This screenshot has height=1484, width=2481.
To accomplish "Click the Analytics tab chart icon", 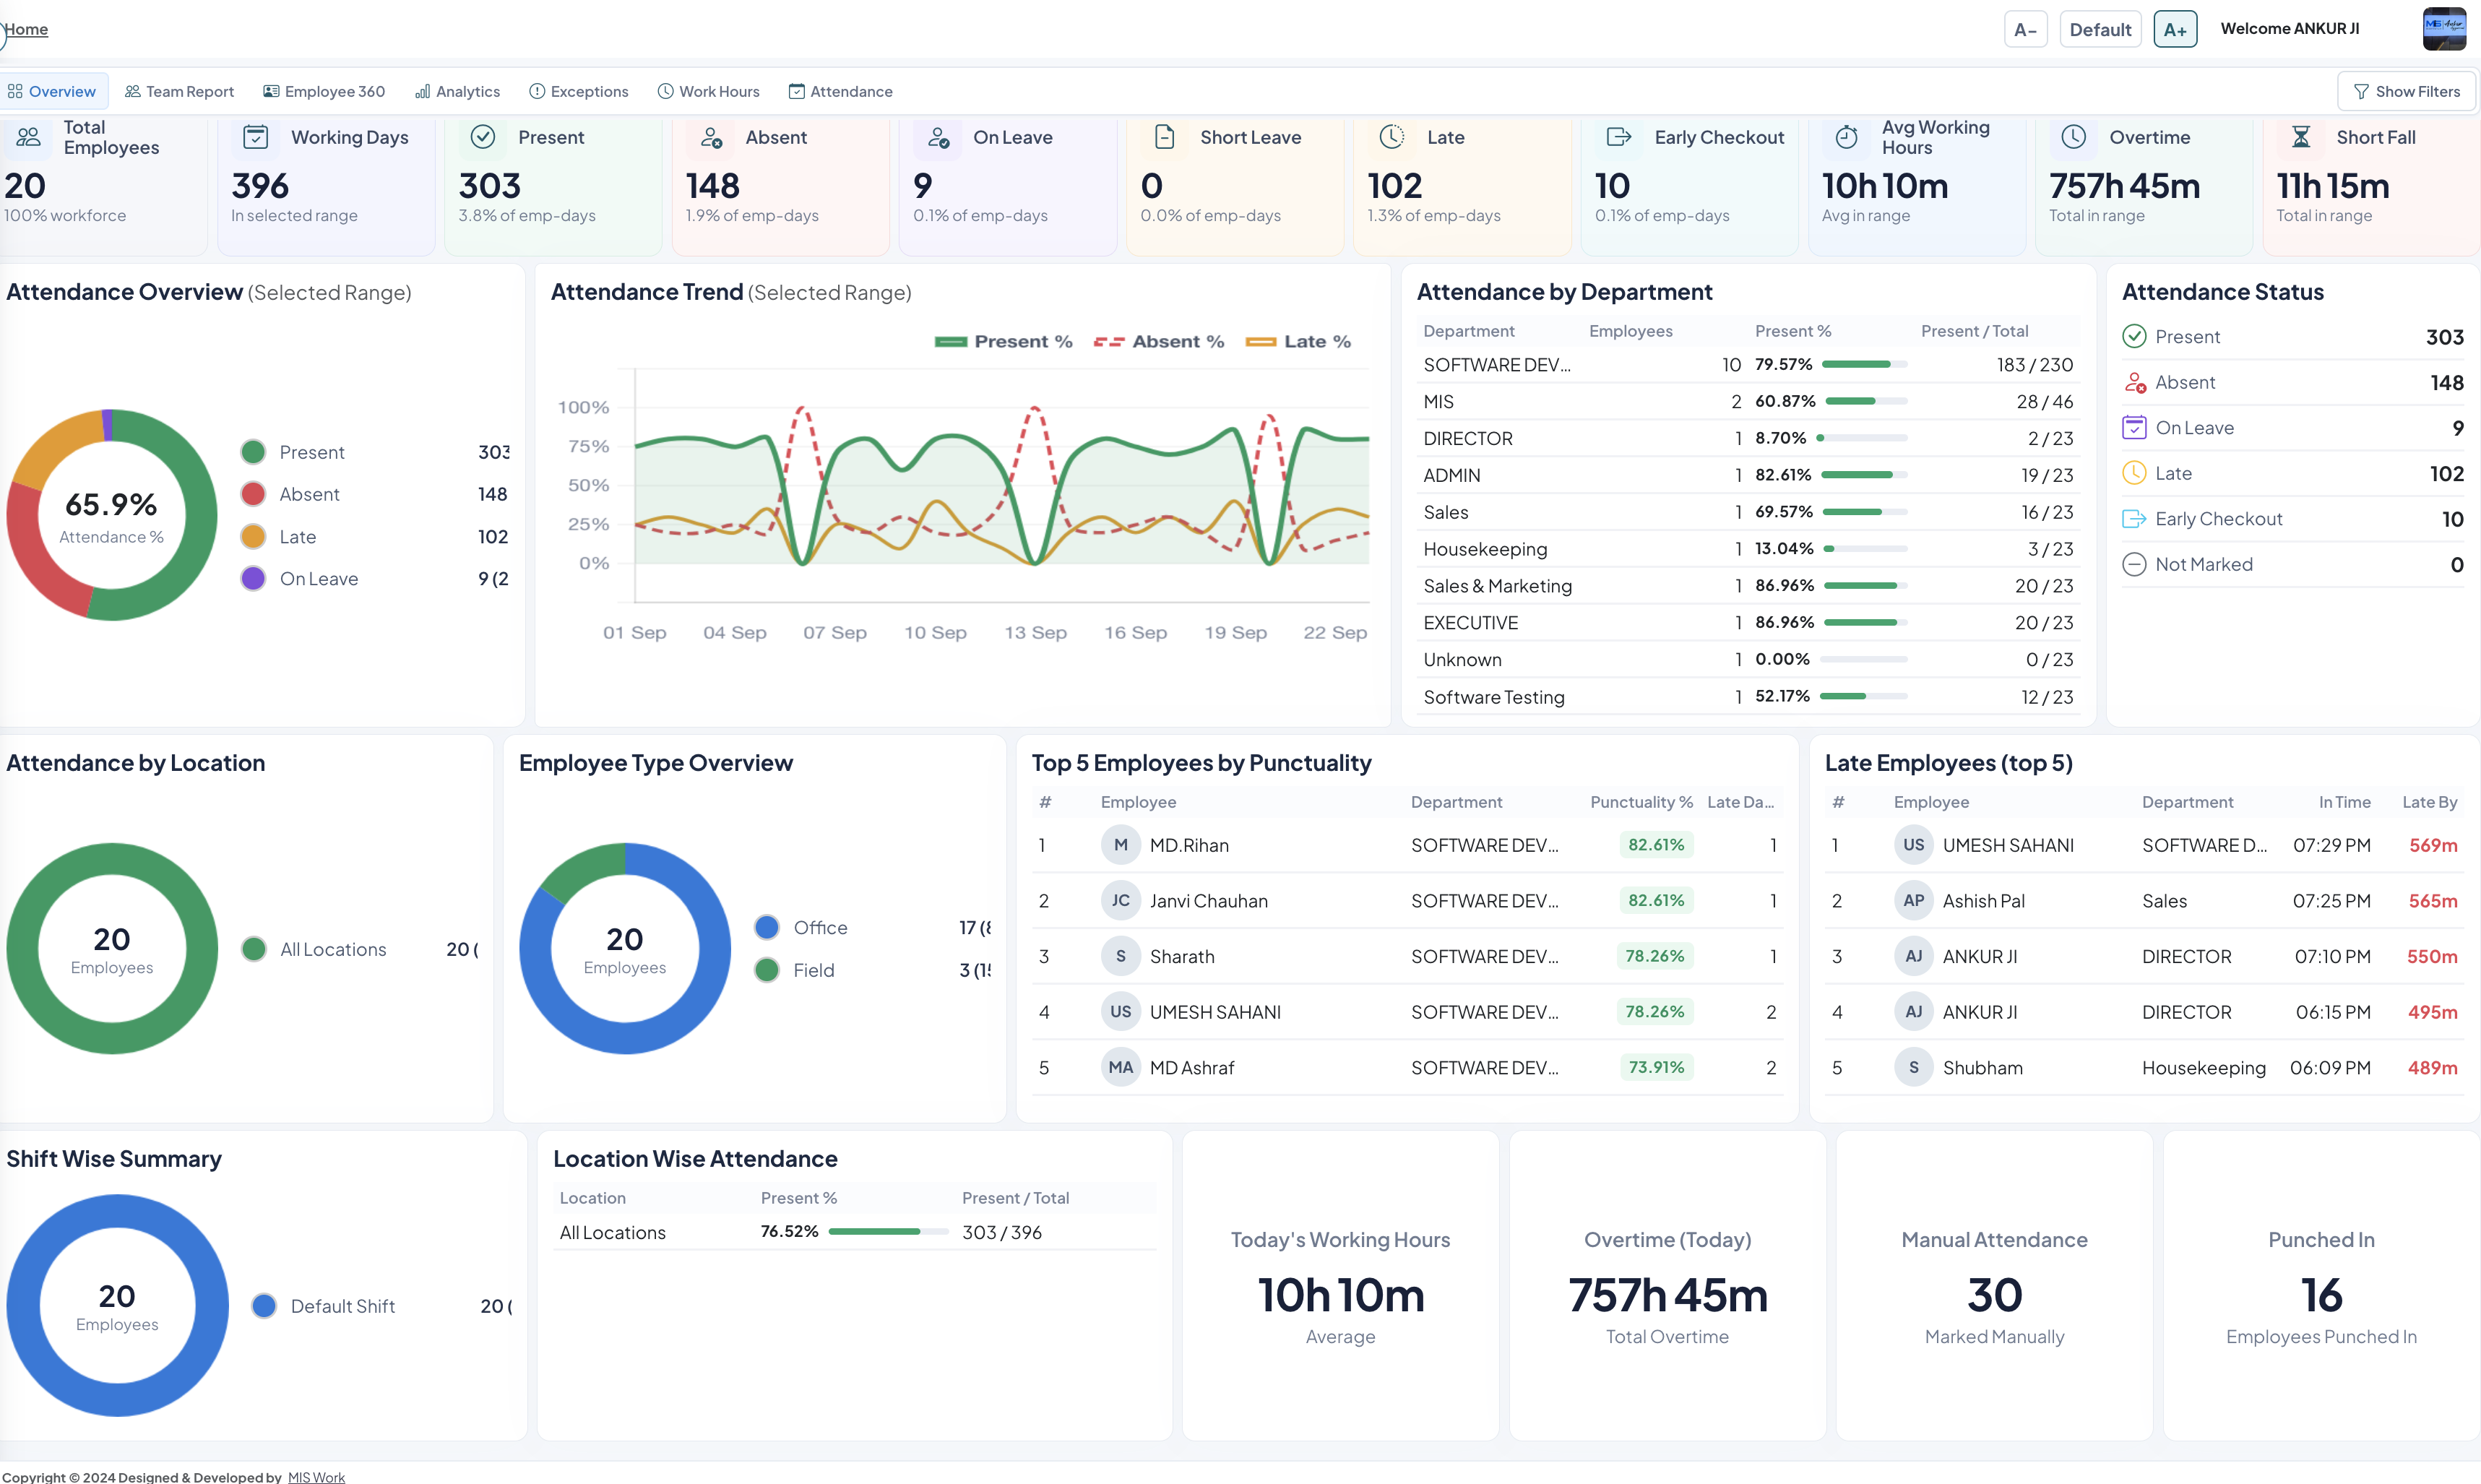I will click(423, 91).
